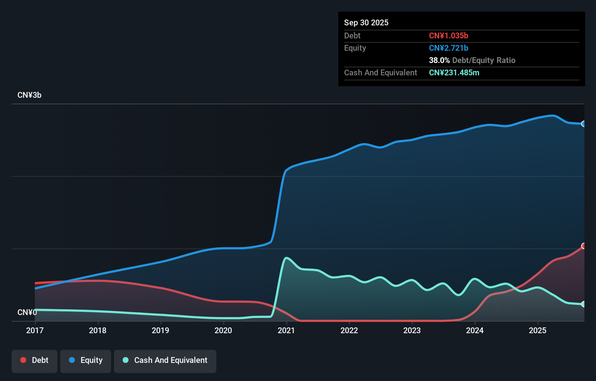Select the 2024 x-axis label
596x381 pixels.
(475, 330)
